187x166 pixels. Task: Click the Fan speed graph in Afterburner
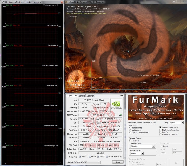[32, 54]
